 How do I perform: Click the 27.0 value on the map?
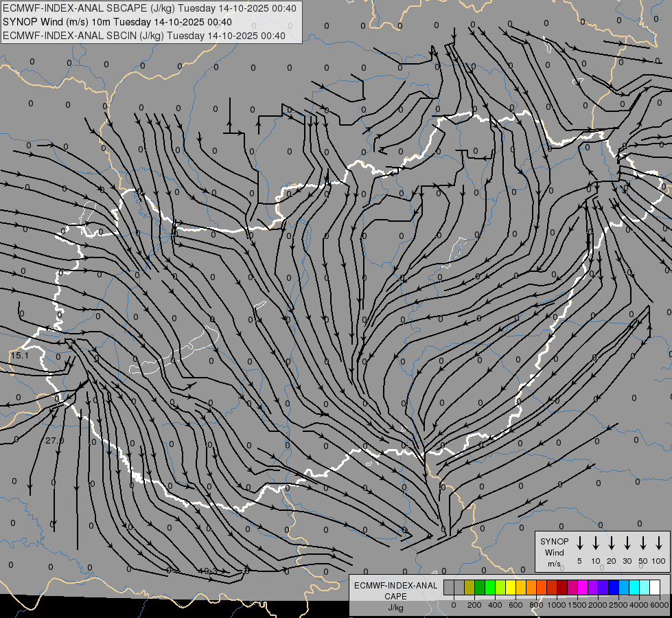(x=54, y=440)
